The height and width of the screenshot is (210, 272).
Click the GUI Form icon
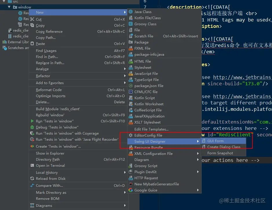pos(204,141)
